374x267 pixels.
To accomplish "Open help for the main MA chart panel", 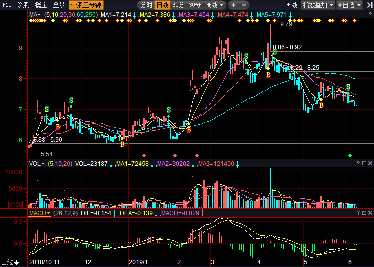I will click(x=370, y=15).
